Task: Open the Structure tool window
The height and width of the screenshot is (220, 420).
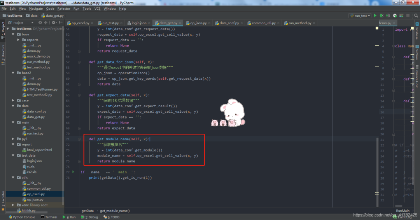Action: point(3,55)
